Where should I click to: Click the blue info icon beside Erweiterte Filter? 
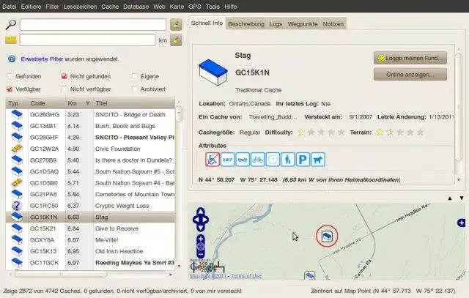[12, 59]
